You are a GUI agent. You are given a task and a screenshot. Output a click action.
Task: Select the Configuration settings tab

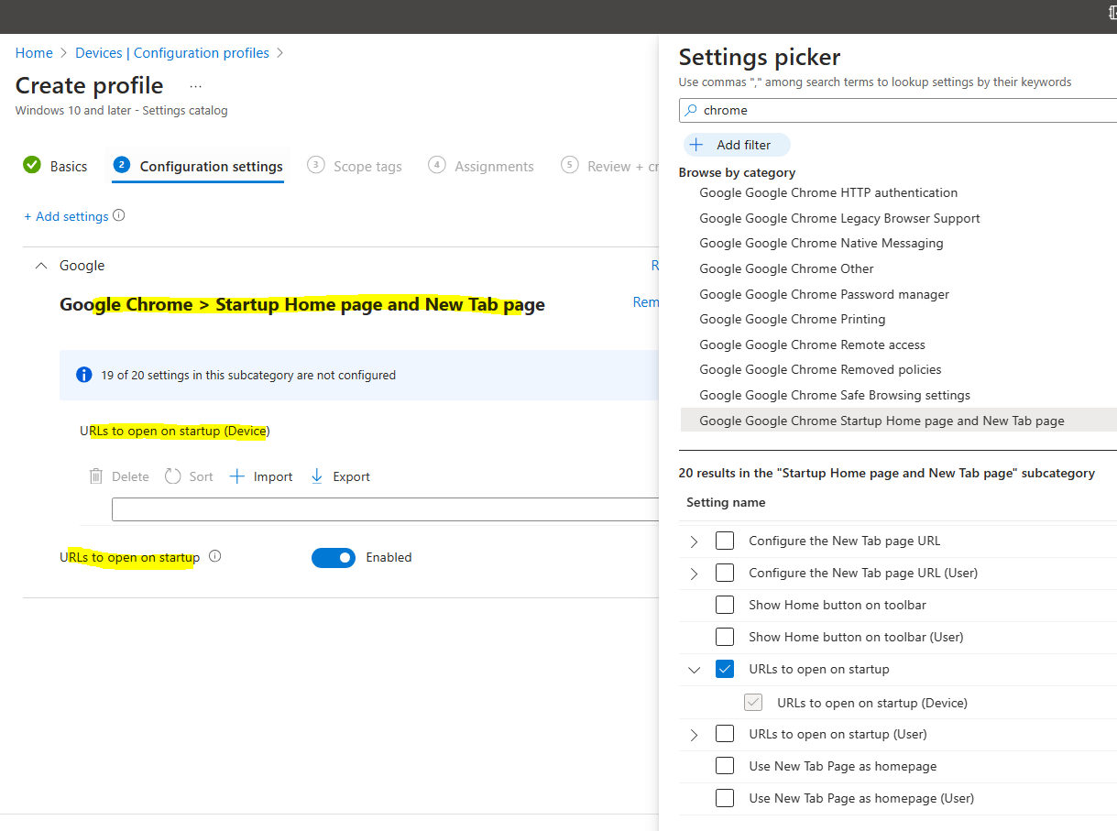(x=198, y=166)
